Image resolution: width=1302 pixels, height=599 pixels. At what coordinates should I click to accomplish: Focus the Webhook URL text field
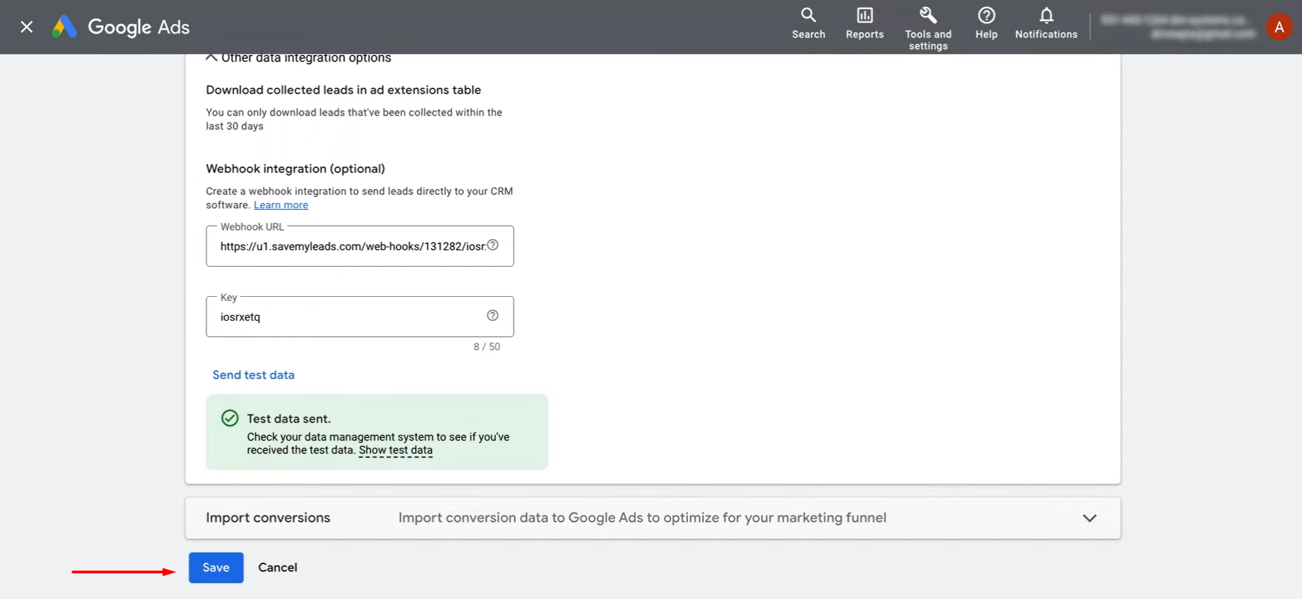point(350,246)
